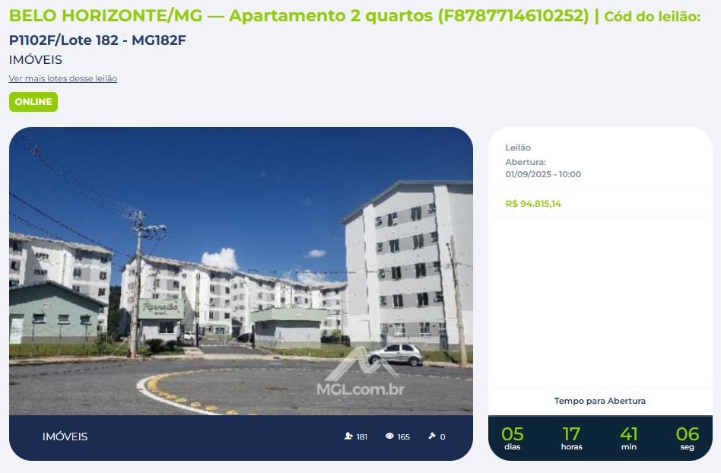Click the countdown minutes value 41
Viewport: 721px width, 473px height.
click(628, 434)
